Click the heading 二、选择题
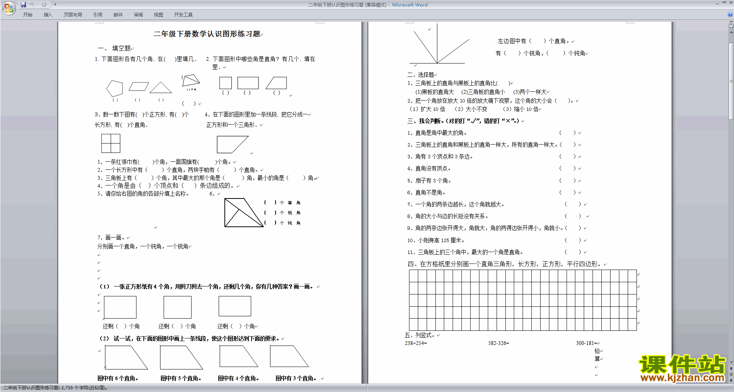 click(x=421, y=75)
